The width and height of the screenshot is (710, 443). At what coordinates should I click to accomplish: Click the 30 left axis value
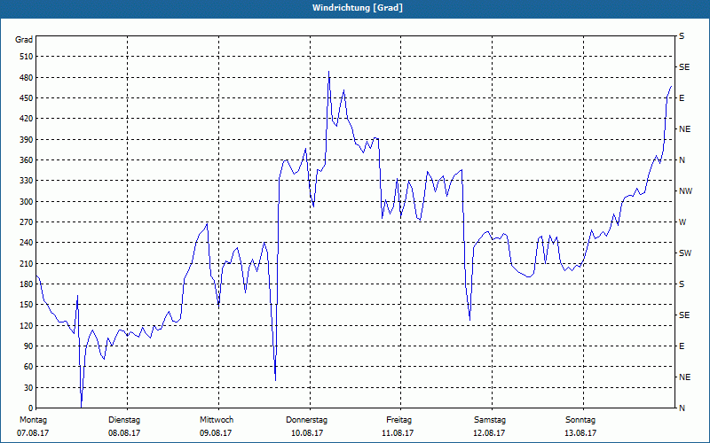coord(28,388)
